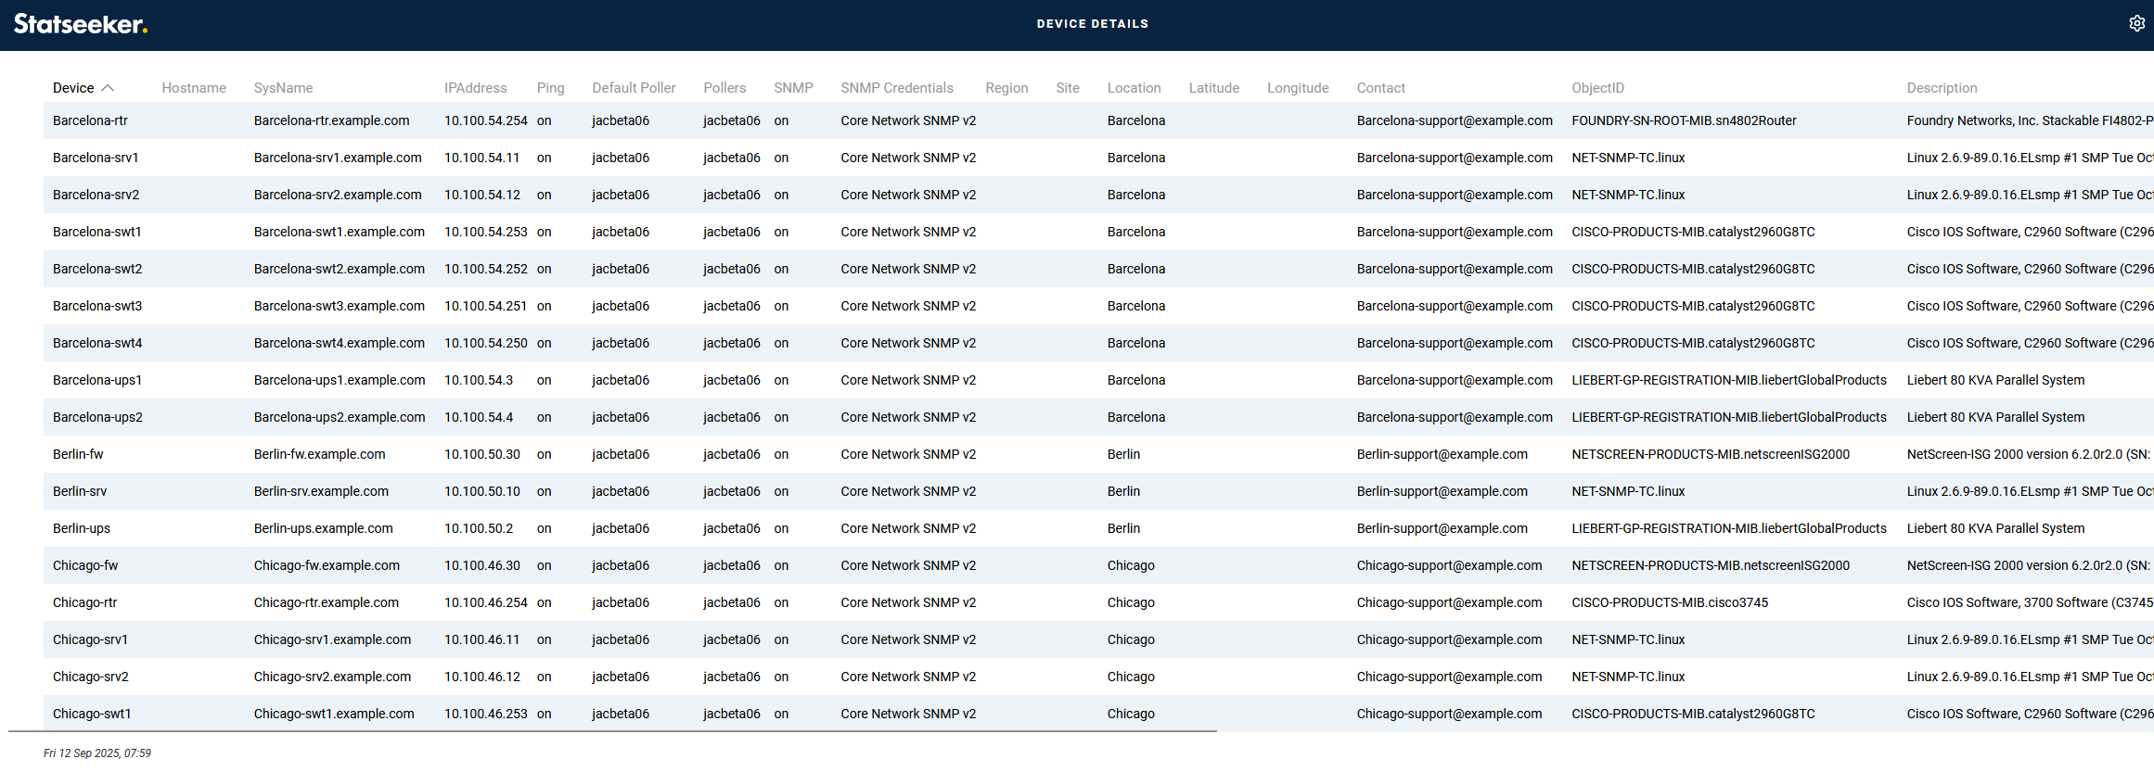Viewport: 2154px width, 772px height.
Task: Click the Barcelona-ups1.example.com SysName cell
Action: [x=340, y=380]
